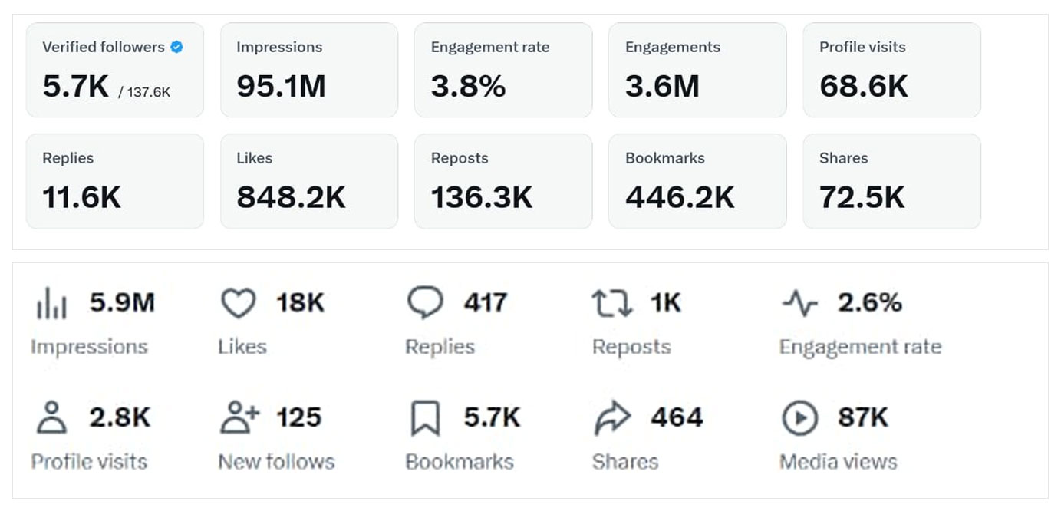1061x511 pixels.
Task: Select the Replies 11.6K card
Action: (115, 181)
